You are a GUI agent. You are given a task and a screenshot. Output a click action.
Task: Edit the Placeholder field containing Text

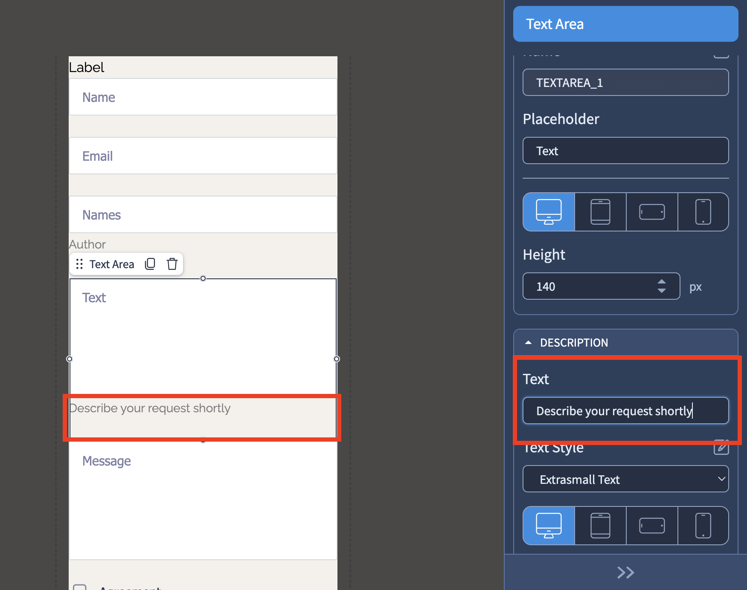point(626,150)
